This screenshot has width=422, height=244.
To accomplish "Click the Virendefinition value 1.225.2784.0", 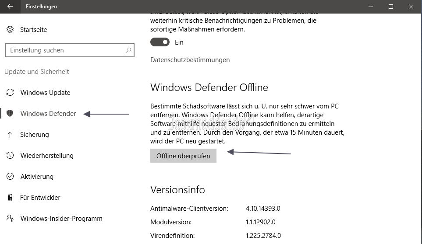I will point(263,235).
